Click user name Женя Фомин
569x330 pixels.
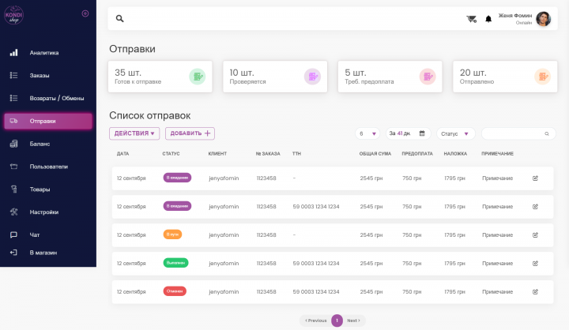click(515, 16)
